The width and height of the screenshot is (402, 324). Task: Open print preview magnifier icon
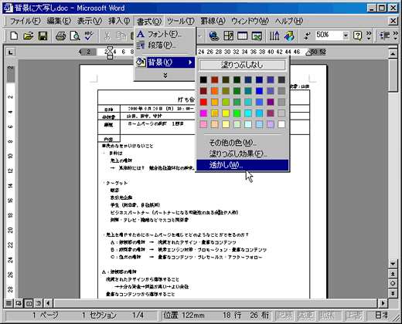click(x=75, y=35)
